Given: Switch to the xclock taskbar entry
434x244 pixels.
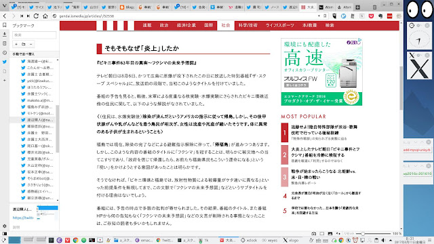Looking at the screenshot, I should click(249, 241).
